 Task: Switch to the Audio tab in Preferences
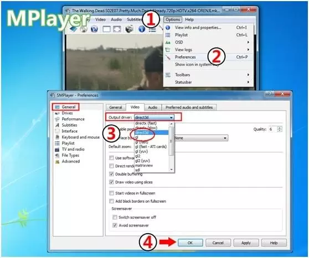coord(152,107)
